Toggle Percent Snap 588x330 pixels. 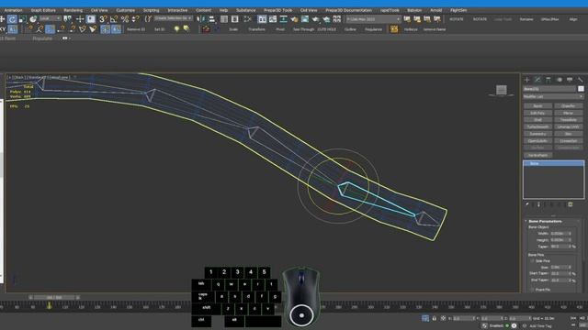pos(125,18)
